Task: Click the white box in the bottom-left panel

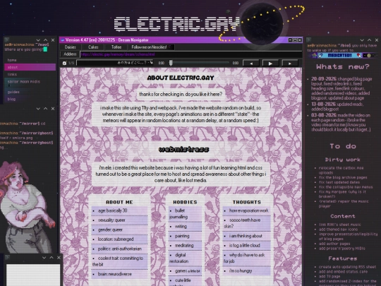Action: [33, 275]
